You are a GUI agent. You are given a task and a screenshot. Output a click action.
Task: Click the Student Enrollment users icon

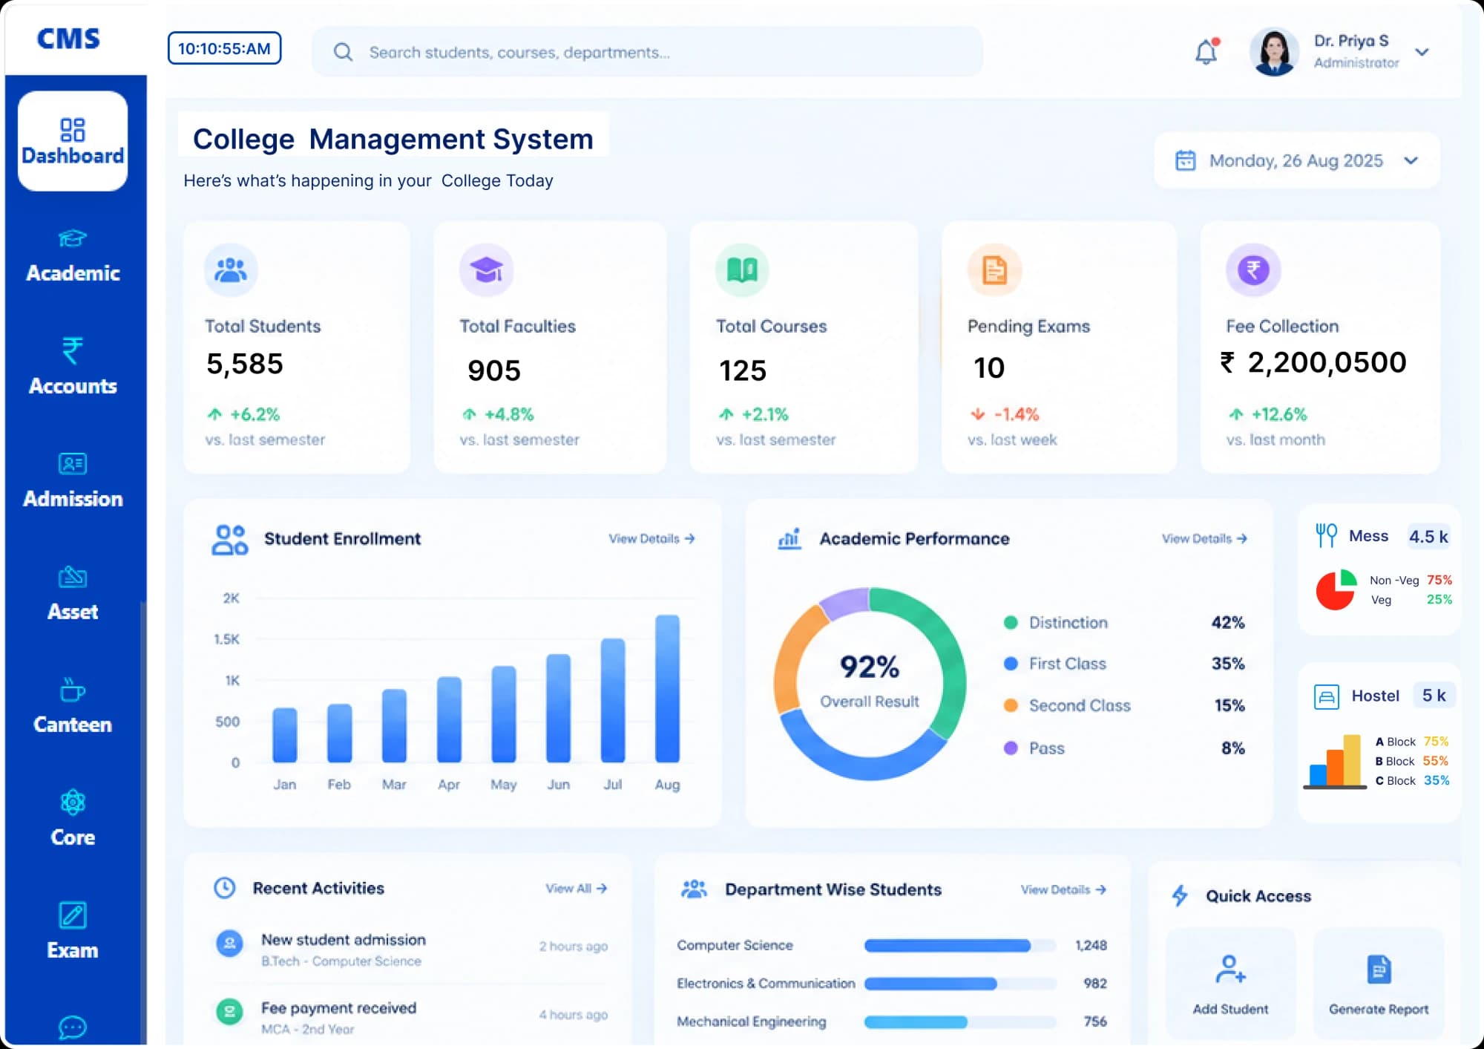230,540
